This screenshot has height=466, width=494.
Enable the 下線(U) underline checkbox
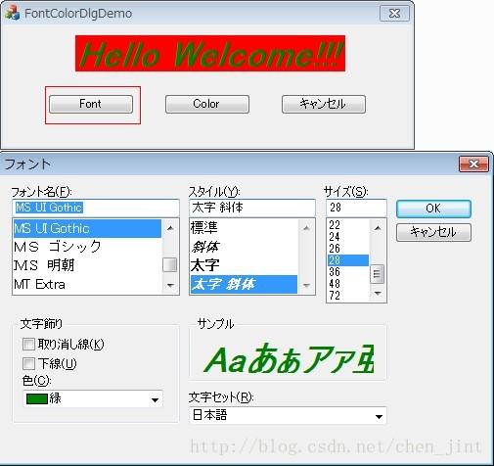[28, 363]
